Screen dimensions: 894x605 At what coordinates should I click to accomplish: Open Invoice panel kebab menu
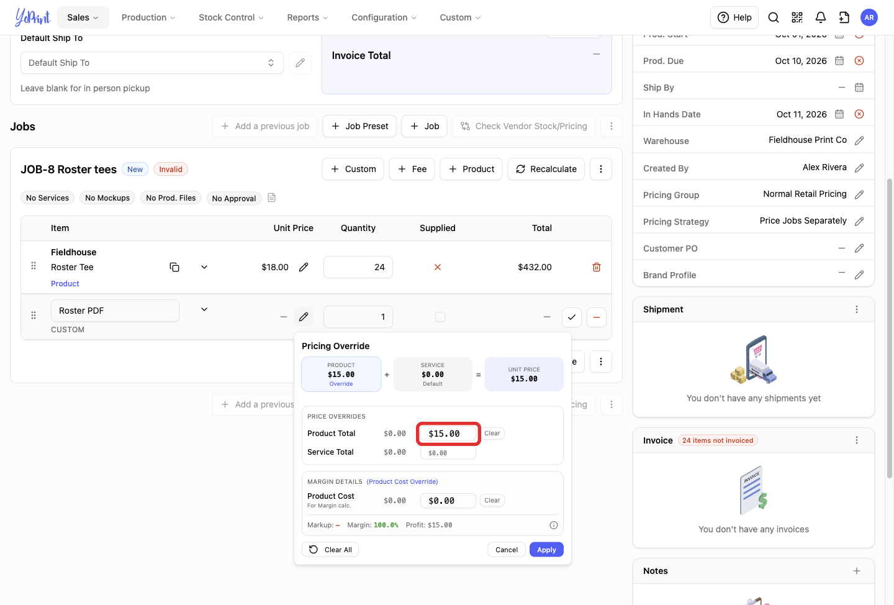point(857,440)
